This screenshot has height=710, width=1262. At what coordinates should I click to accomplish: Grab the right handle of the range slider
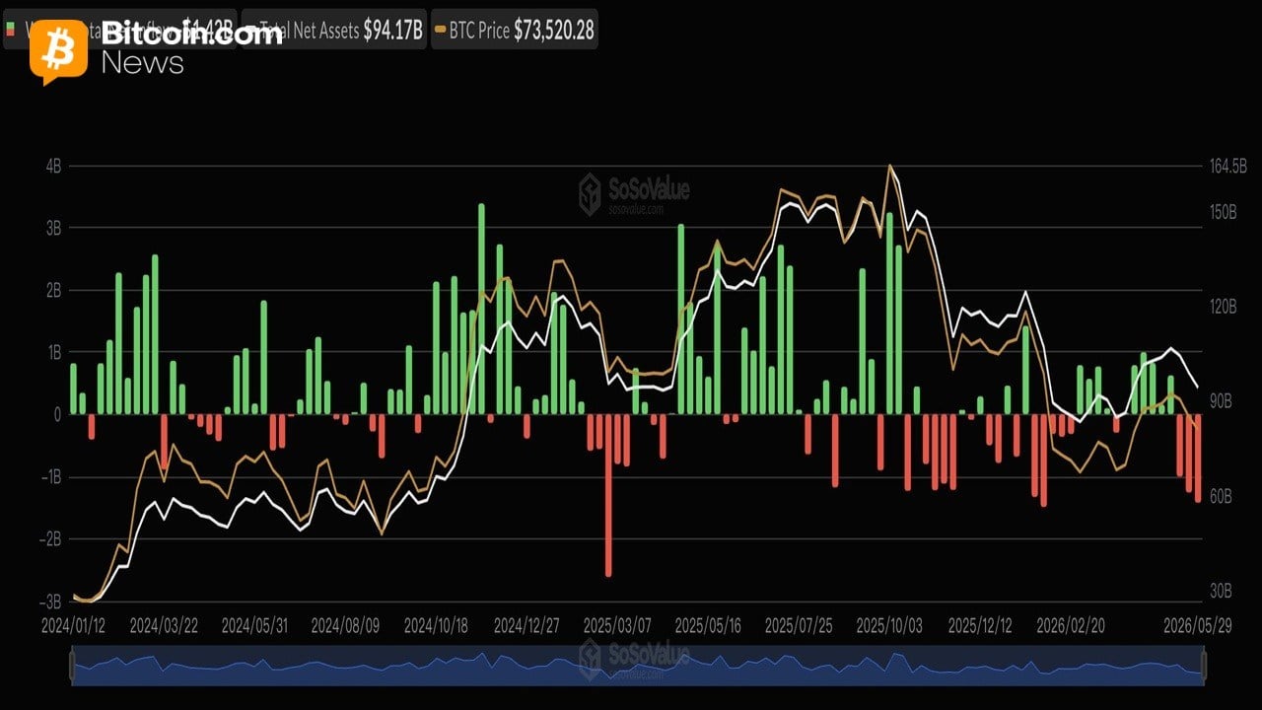coord(1202,666)
